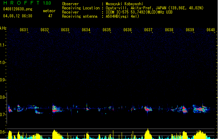Click the 0640 time marker
The width and height of the screenshot is (218, 139).
(x=211, y=30)
